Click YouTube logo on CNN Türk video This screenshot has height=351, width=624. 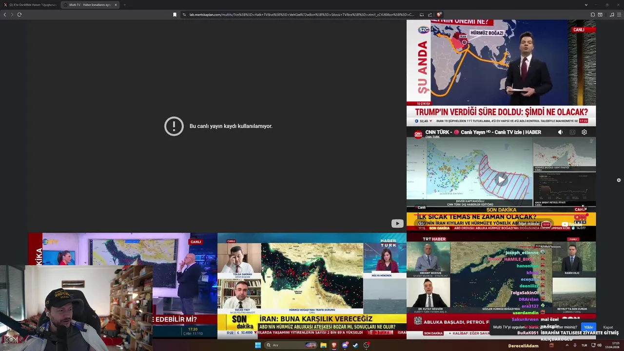(x=571, y=224)
